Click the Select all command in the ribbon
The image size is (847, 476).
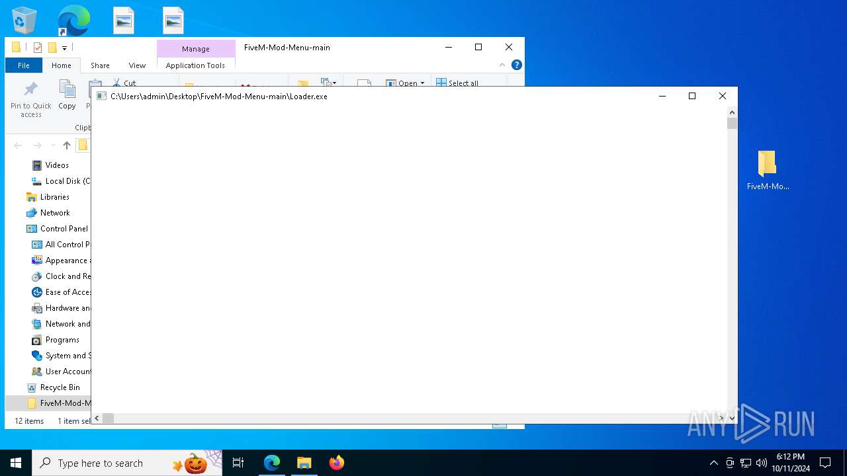[457, 83]
